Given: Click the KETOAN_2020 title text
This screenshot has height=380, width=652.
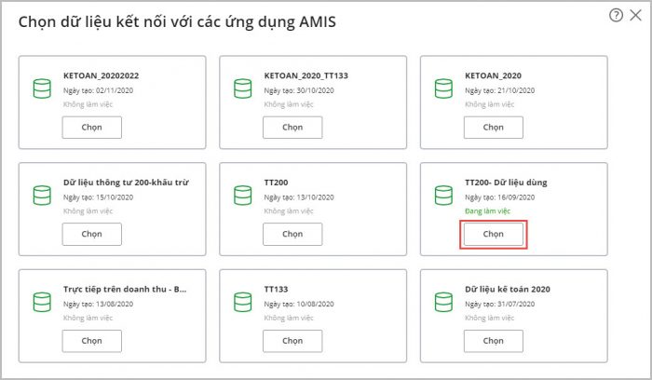Looking at the screenshot, I should point(493,75).
